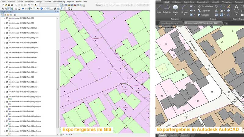Collapse the Folie_082_text layer tree node
This screenshot has width=244, height=137.
tap(5, 62)
